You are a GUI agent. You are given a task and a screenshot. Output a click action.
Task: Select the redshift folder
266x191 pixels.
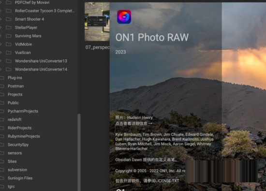coord(15,119)
